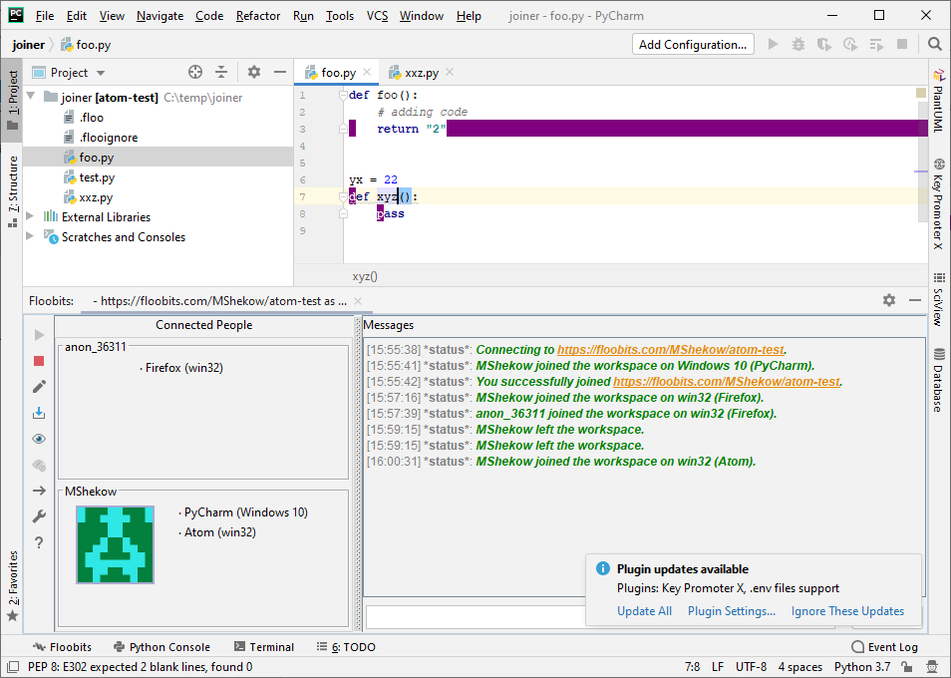The image size is (951, 678).
Task: Toggle the eye follow icon in Floobits sidebar
Action: (39, 439)
